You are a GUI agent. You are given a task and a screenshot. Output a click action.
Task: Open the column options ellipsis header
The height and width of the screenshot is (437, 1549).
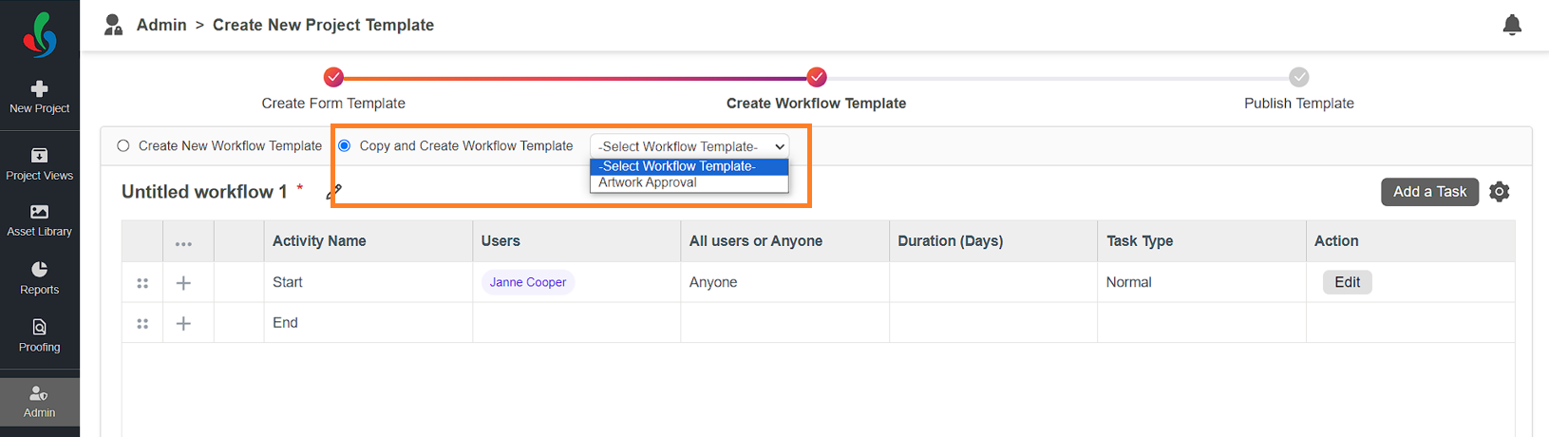[x=183, y=244]
